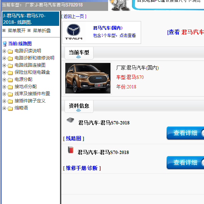Click 包含1个车型，点击查看 link
204x204 pixels.
(114, 35)
